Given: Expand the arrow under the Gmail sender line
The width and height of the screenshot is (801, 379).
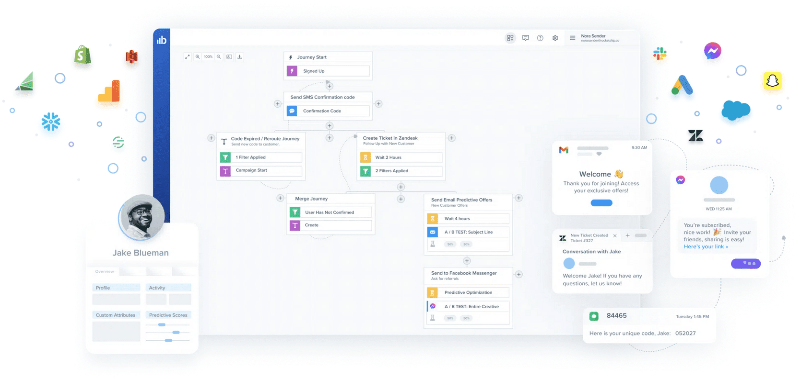Looking at the screenshot, I should pos(599,154).
